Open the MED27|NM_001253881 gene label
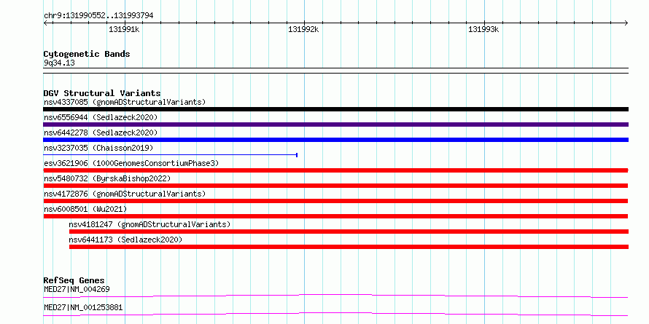Screen dimensions: 649x324 point(83,307)
